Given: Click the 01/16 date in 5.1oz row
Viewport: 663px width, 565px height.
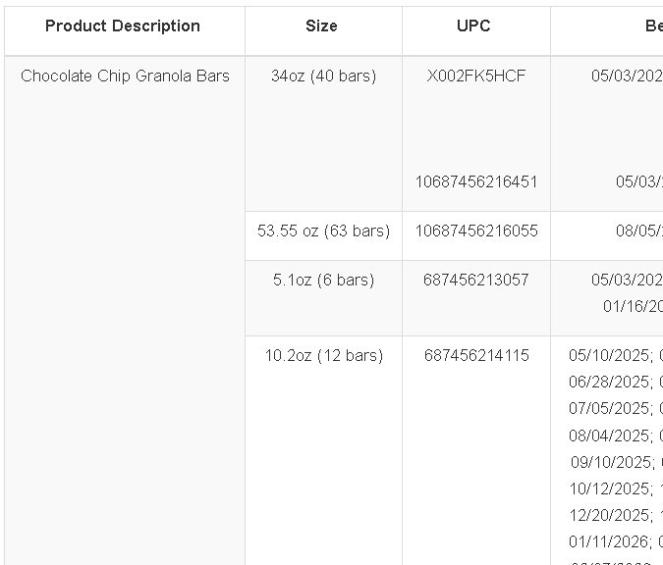Looking at the screenshot, I should coord(633,307).
